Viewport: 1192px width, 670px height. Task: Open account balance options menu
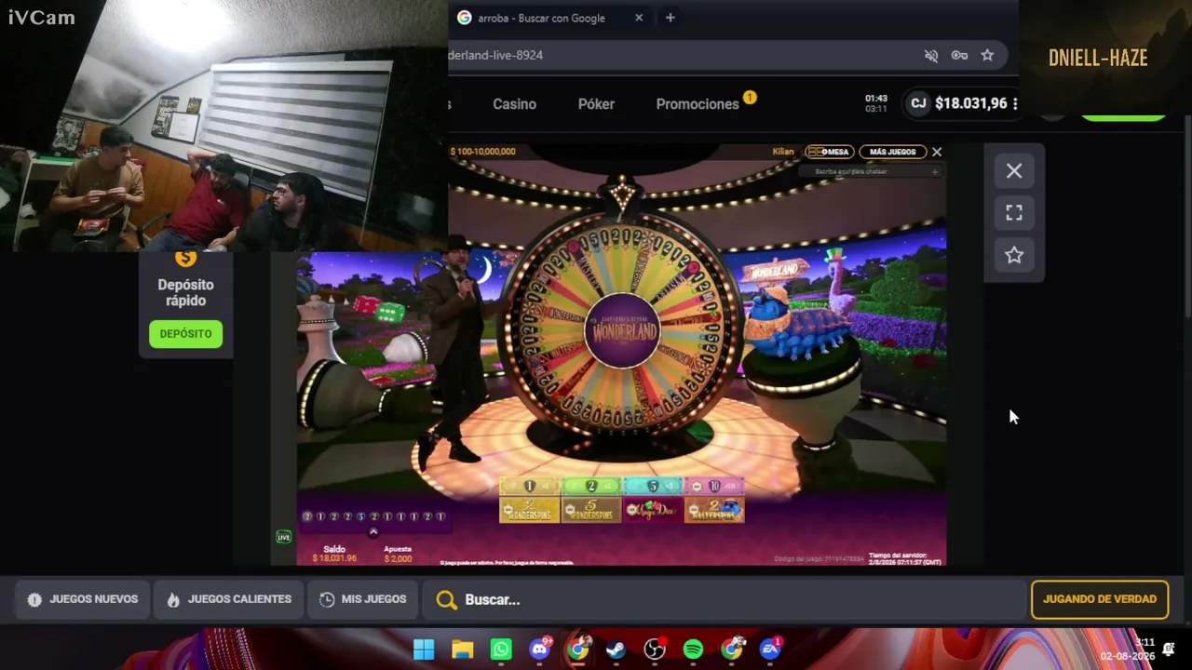click(1015, 103)
